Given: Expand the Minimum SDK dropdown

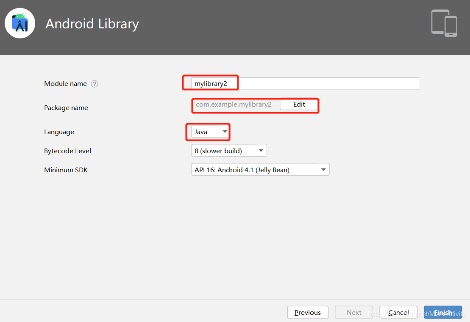Looking at the screenshot, I should pos(260,170).
